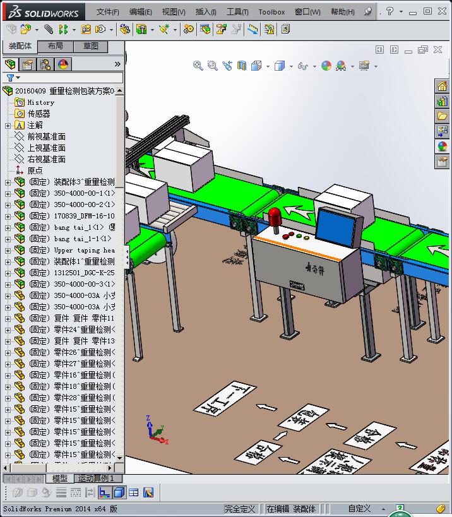Open the FeatureManager design tree tab
The image size is (452, 517).
10,64
